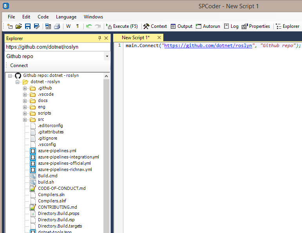Pin the Explorer panel
This screenshot has height=233, width=302.
coord(99,38)
